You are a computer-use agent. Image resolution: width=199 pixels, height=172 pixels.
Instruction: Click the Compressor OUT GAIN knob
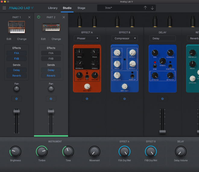[x=117, y=75]
